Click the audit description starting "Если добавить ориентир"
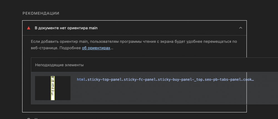 click(x=133, y=41)
